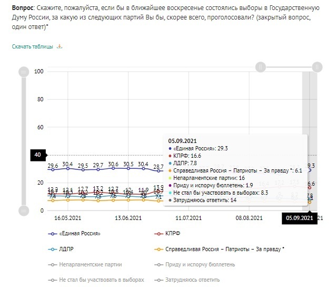
Task: Enable the "Затрудняюсь ответить" legend series
Action: [x=188, y=280]
